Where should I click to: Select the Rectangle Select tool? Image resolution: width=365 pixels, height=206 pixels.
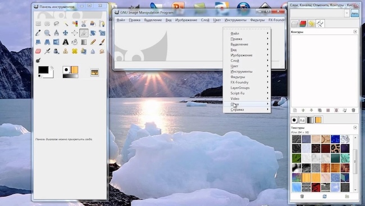38,24
